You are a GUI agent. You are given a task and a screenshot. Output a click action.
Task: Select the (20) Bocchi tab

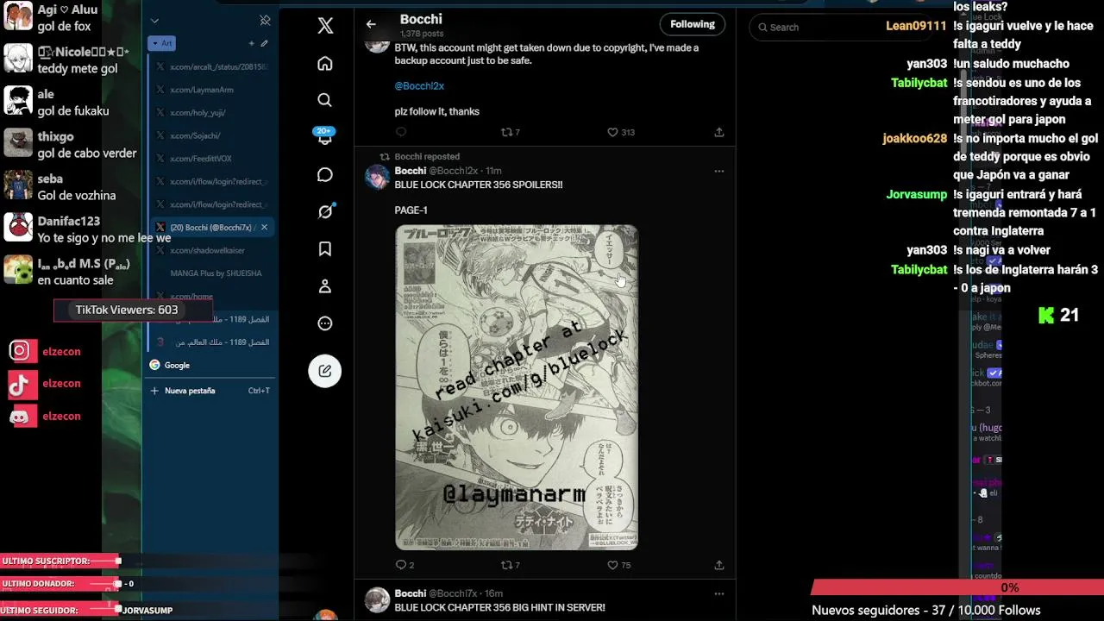coord(211,228)
